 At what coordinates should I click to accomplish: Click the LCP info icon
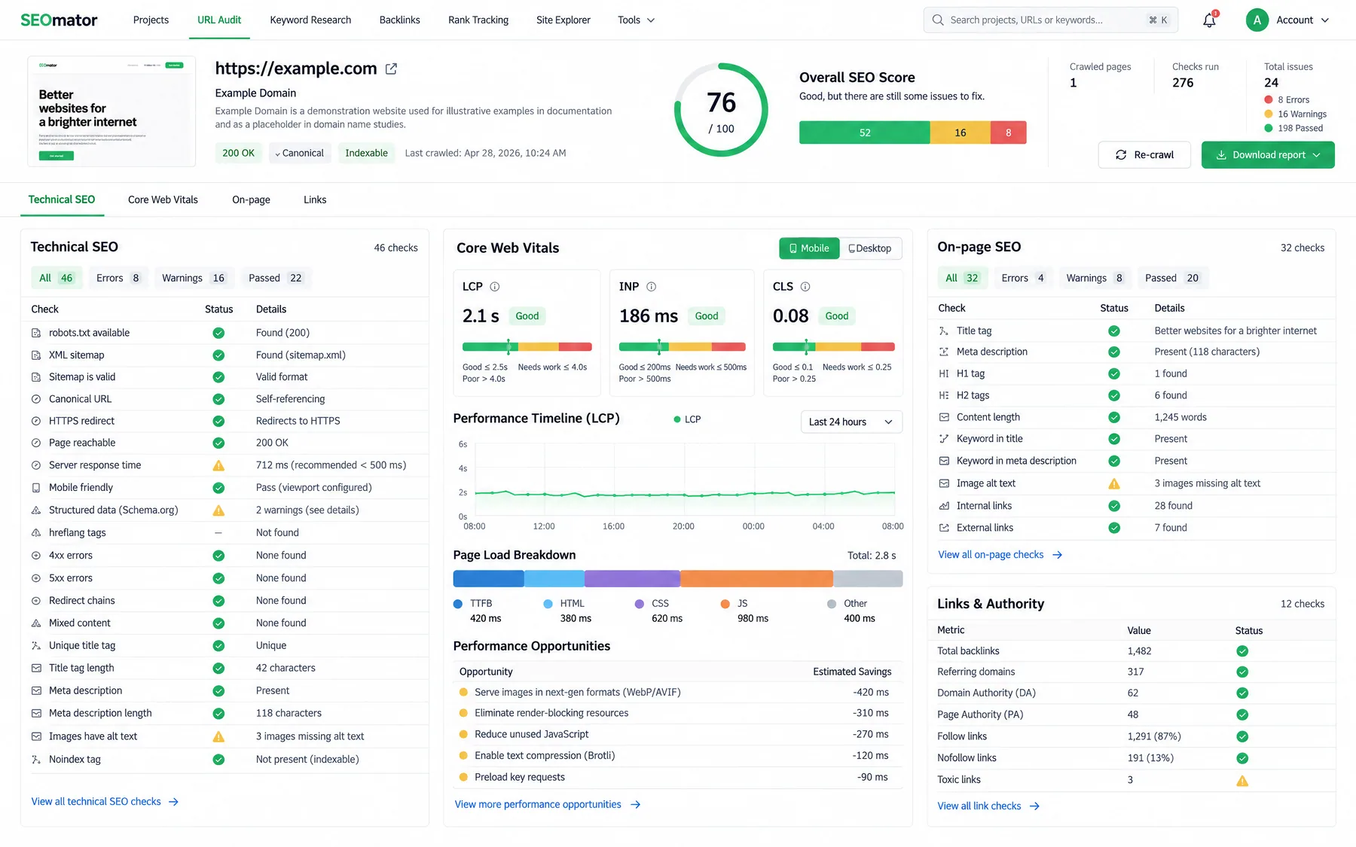pyautogui.click(x=495, y=287)
